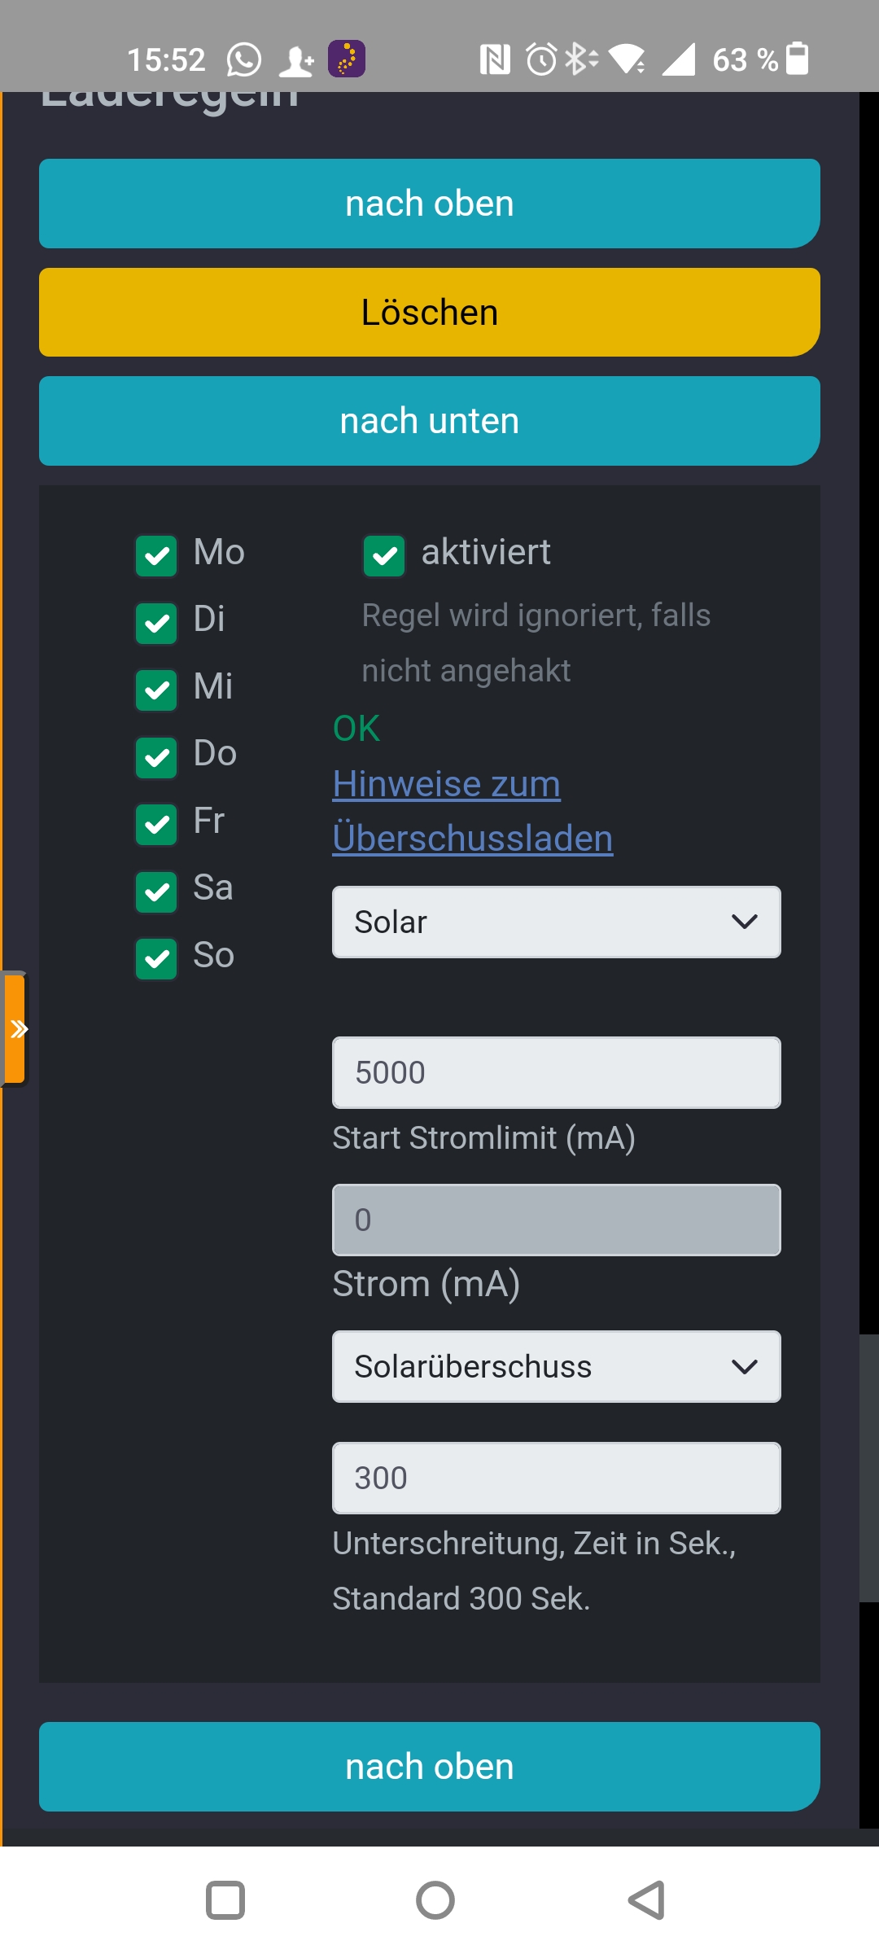Tap the WhatsApp notification icon

(x=243, y=59)
